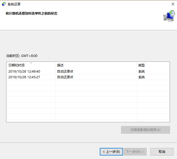The height and width of the screenshot is (159, 177).
Task: Click 系统 type in the 12:45:27 row
Action: coord(141,77)
